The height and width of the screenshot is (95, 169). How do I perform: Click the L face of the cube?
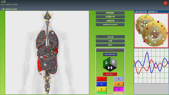click(x=107, y=62)
